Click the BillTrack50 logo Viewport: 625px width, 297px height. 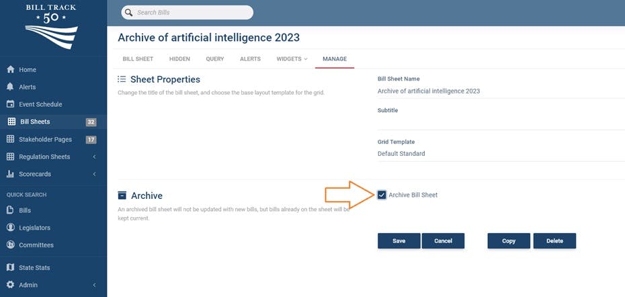tap(52, 27)
